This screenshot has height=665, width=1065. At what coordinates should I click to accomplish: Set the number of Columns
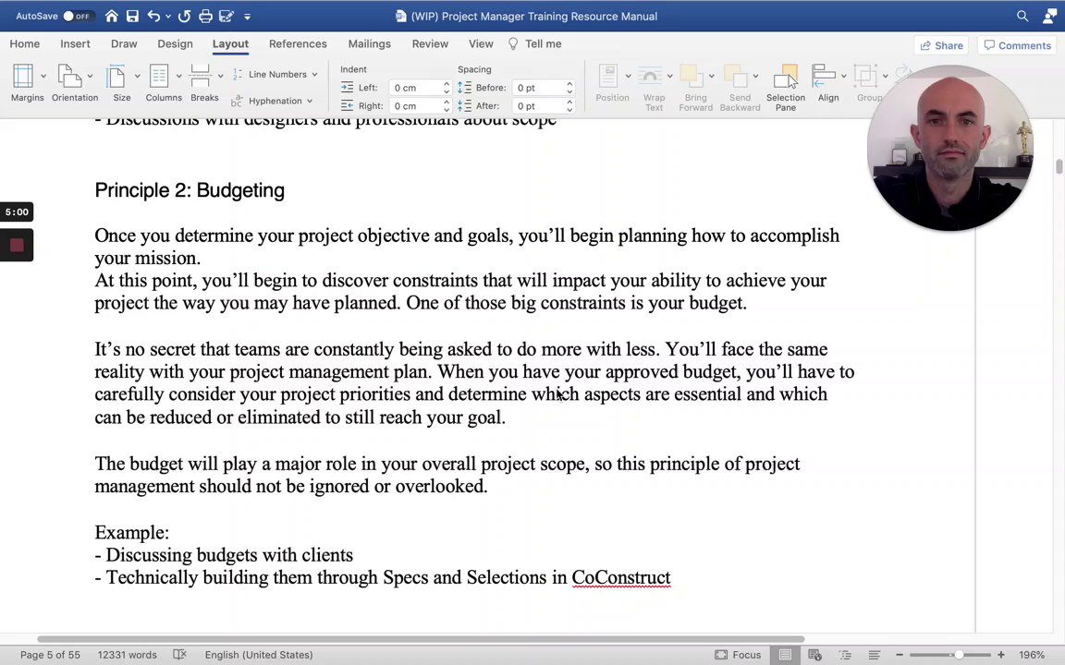pyautogui.click(x=164, y=83)
